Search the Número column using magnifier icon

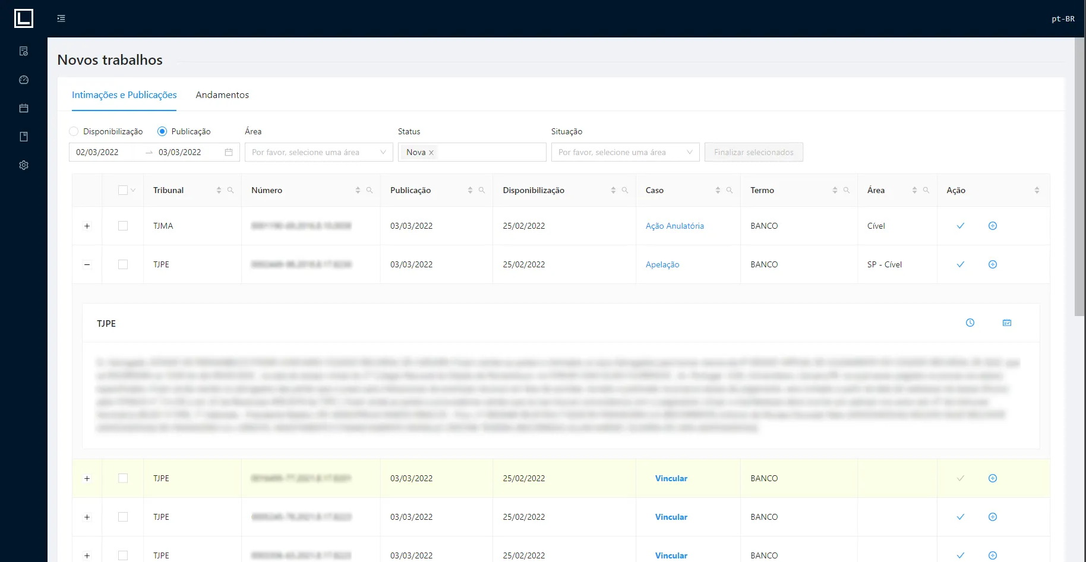point(370,190)
